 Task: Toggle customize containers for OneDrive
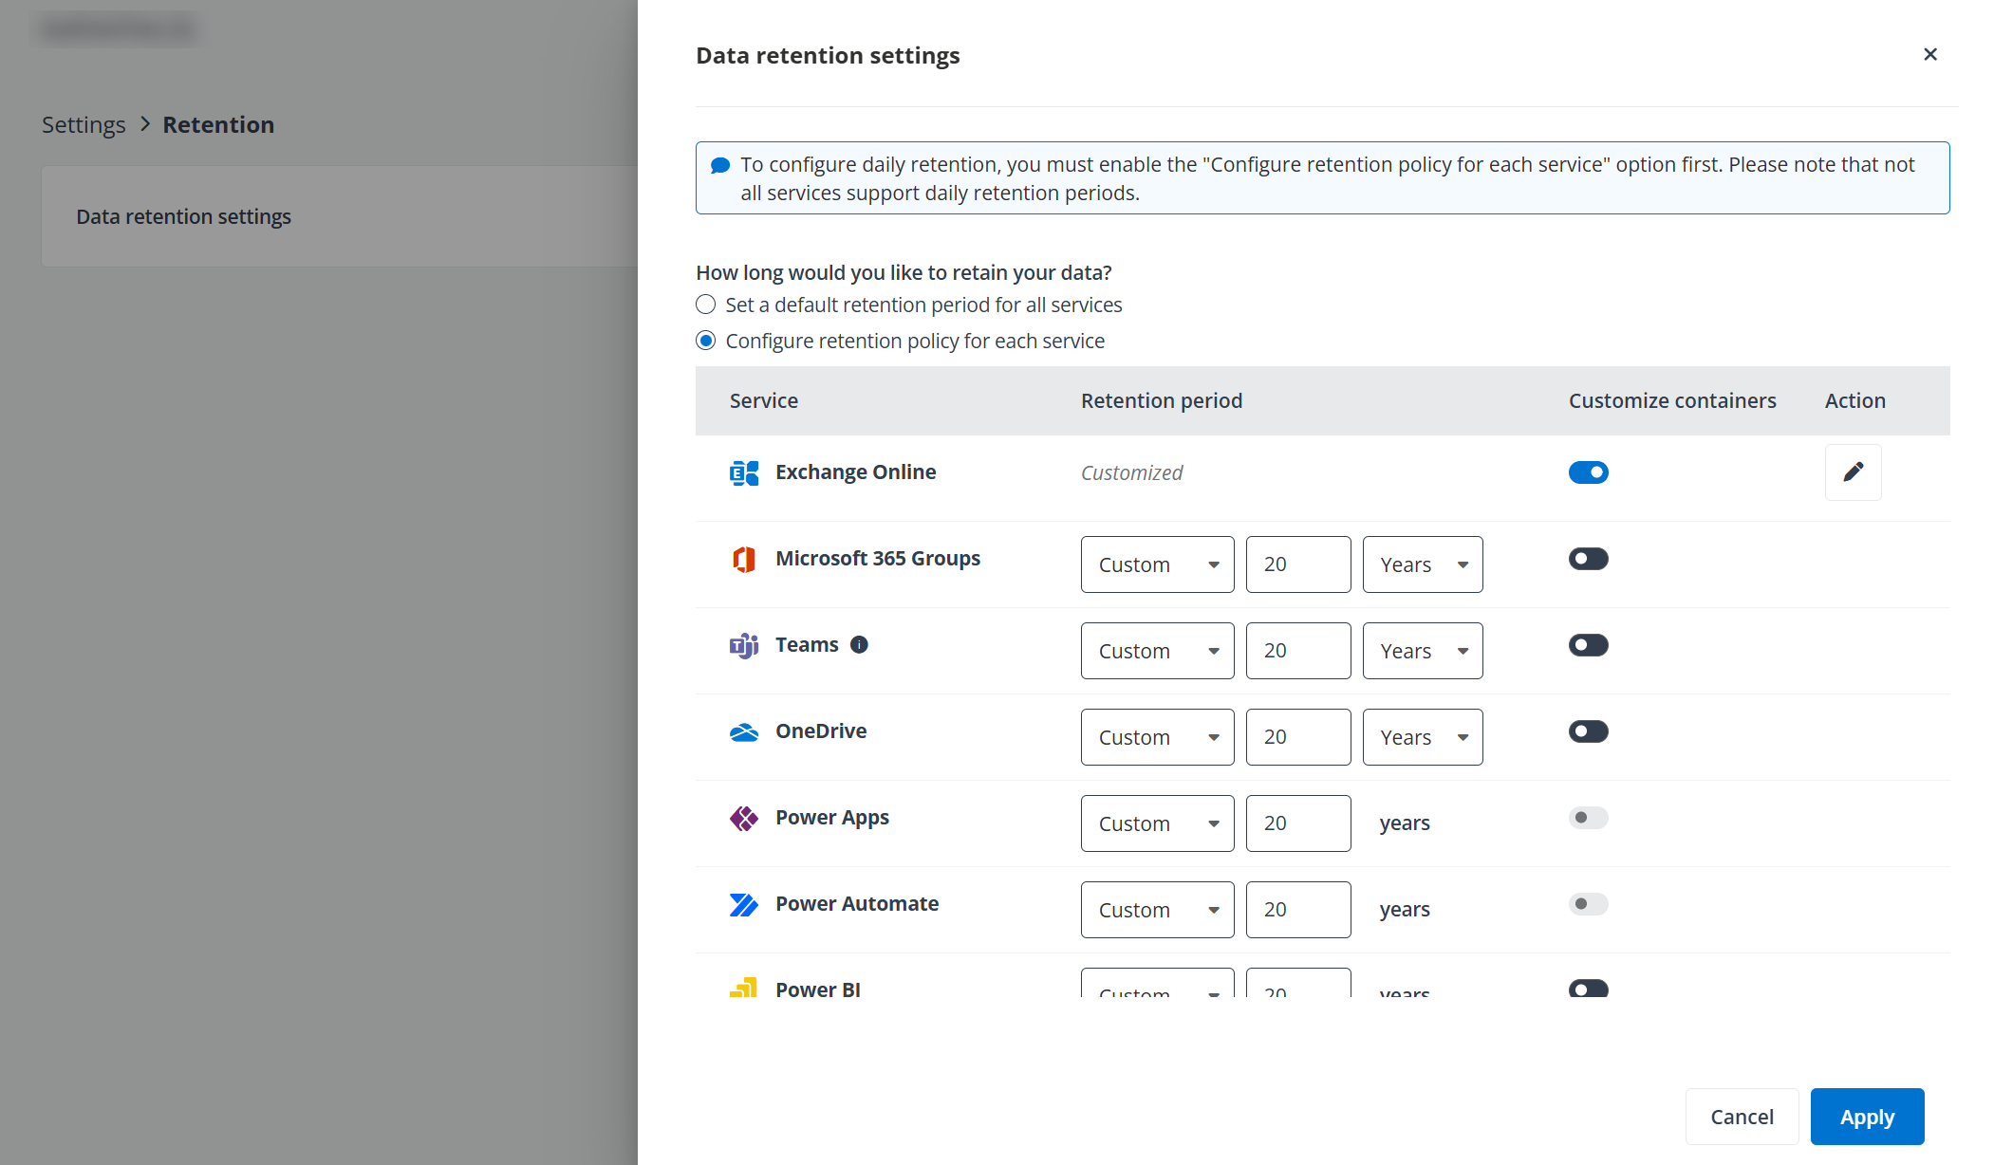pyautogui.click(x=1588, y=731)
